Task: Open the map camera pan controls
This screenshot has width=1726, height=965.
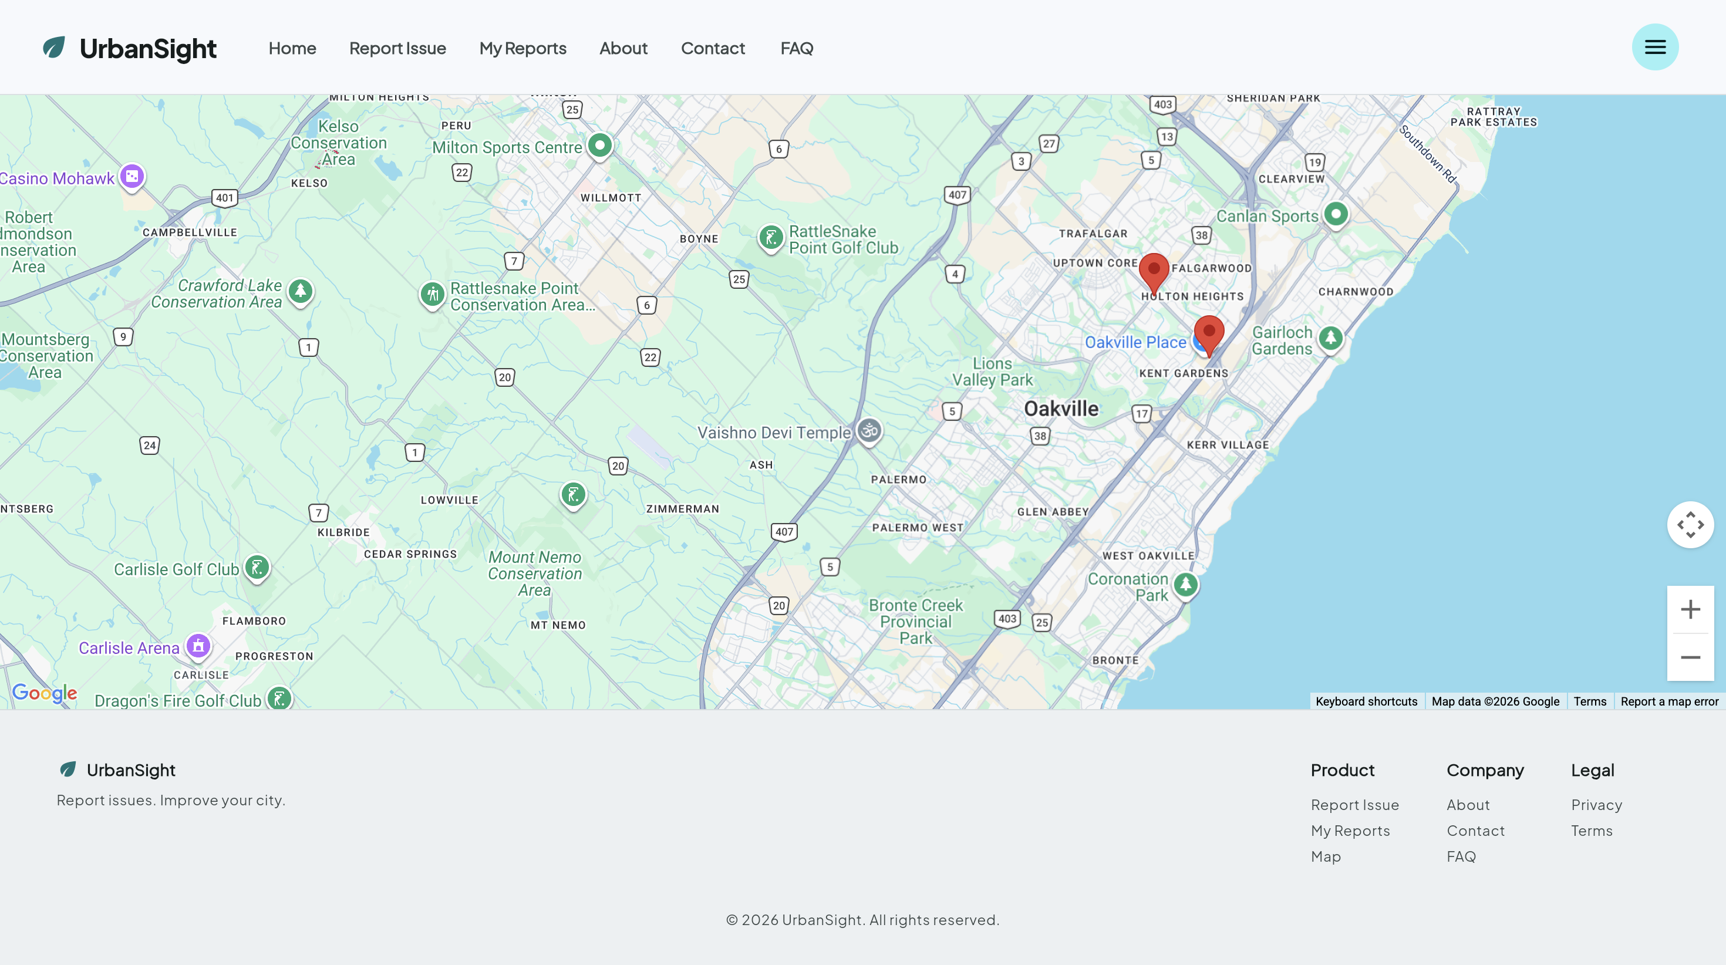Action: 1690,525
